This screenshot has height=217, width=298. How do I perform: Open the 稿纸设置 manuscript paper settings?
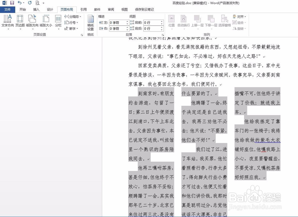[91, 22]
